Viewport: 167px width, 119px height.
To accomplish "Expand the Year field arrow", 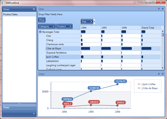I will pos(94,22).
